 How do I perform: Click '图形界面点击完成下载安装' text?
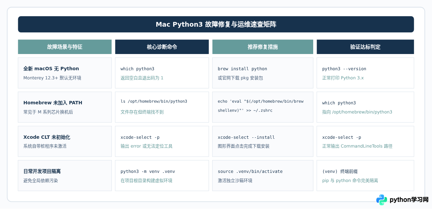(x=244, y=146)
